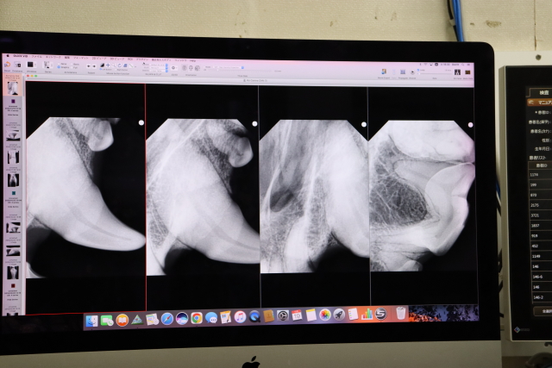
Task: Open the iTunes music icon in Dock
Action: click(240, 317)
